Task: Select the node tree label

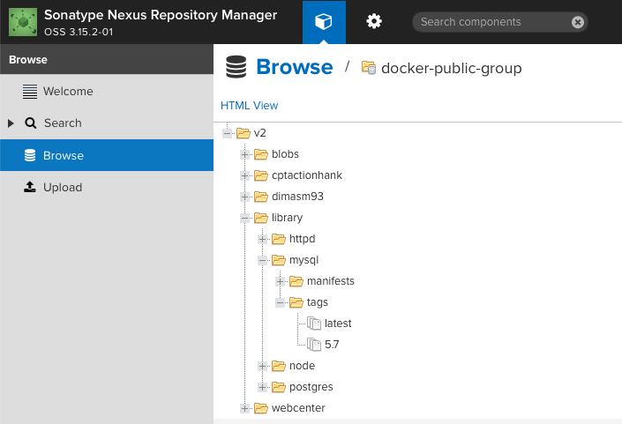Action: [x=303, y=366]
